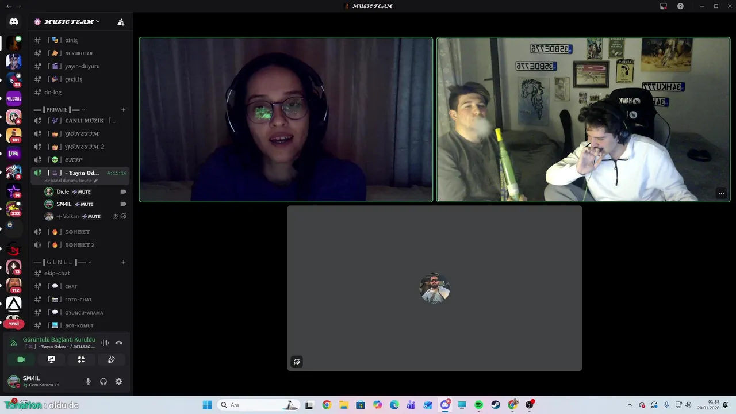Add channel to GENEL category
This screenshot has height=414, width=736.
tap(123, 262)
